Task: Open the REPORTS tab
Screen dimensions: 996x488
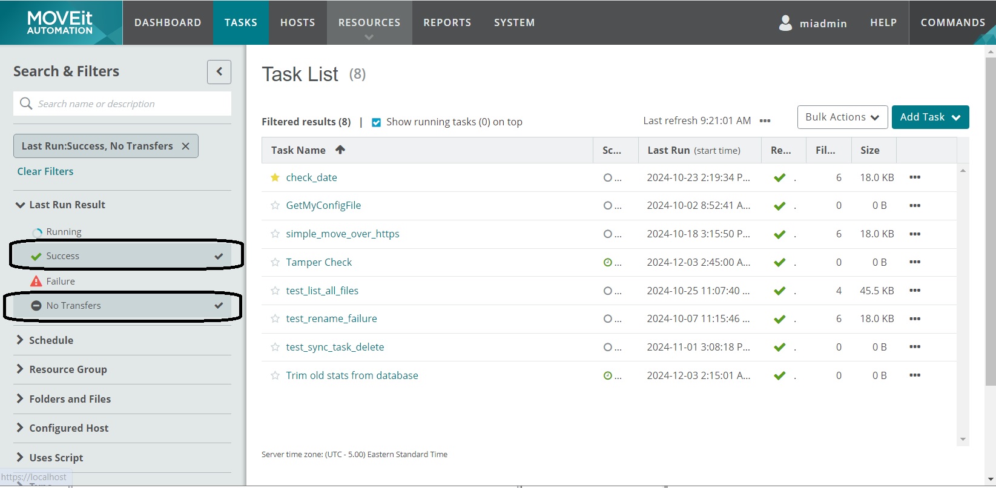Action: [447, 22]
